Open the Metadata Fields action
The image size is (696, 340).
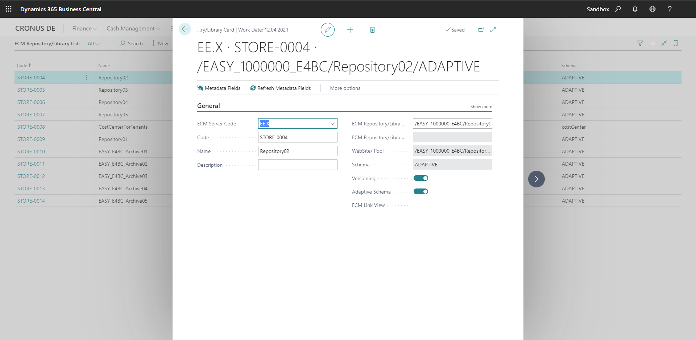click(x=219, y=88)
